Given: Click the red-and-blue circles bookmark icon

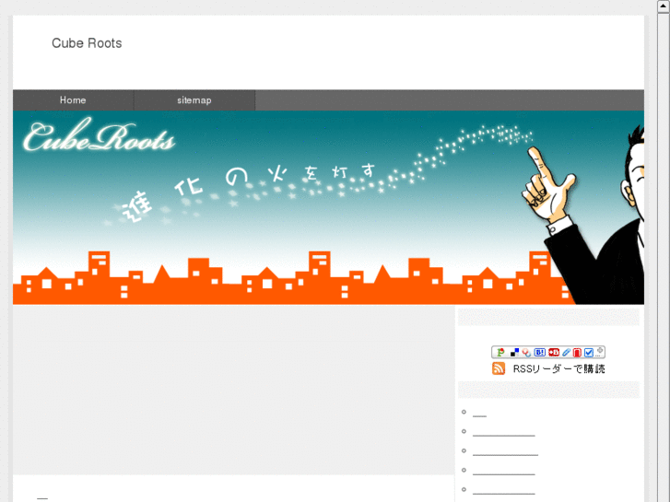Looking at the screenshot, I should (x=526, y=353).
